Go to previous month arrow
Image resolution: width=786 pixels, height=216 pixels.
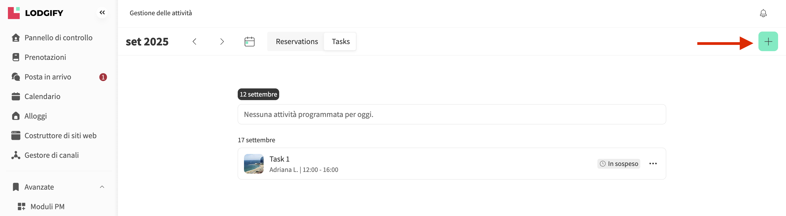click(x=194, y=42)
